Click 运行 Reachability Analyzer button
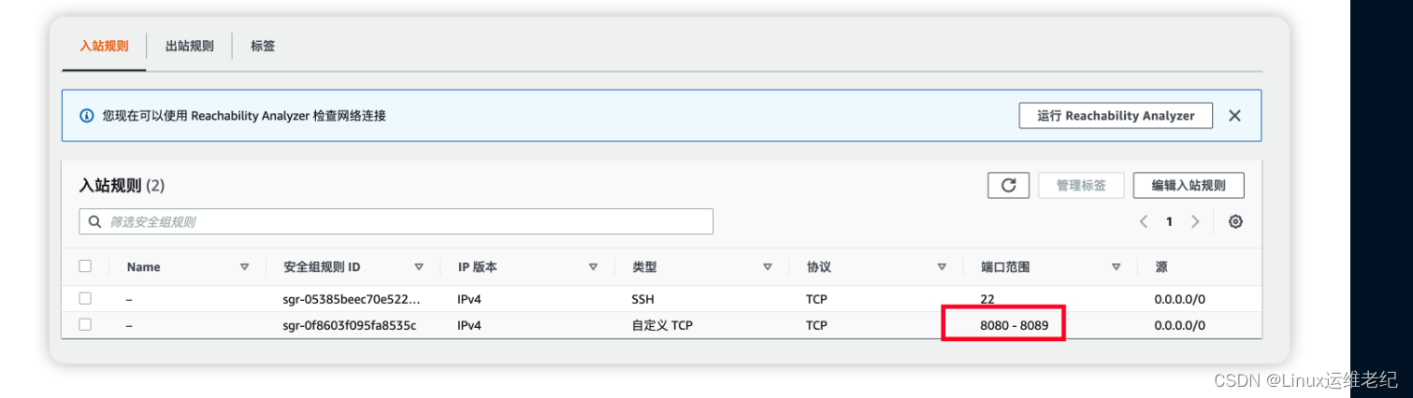Screen dimensions: 1413x398 click(1116, 116)
